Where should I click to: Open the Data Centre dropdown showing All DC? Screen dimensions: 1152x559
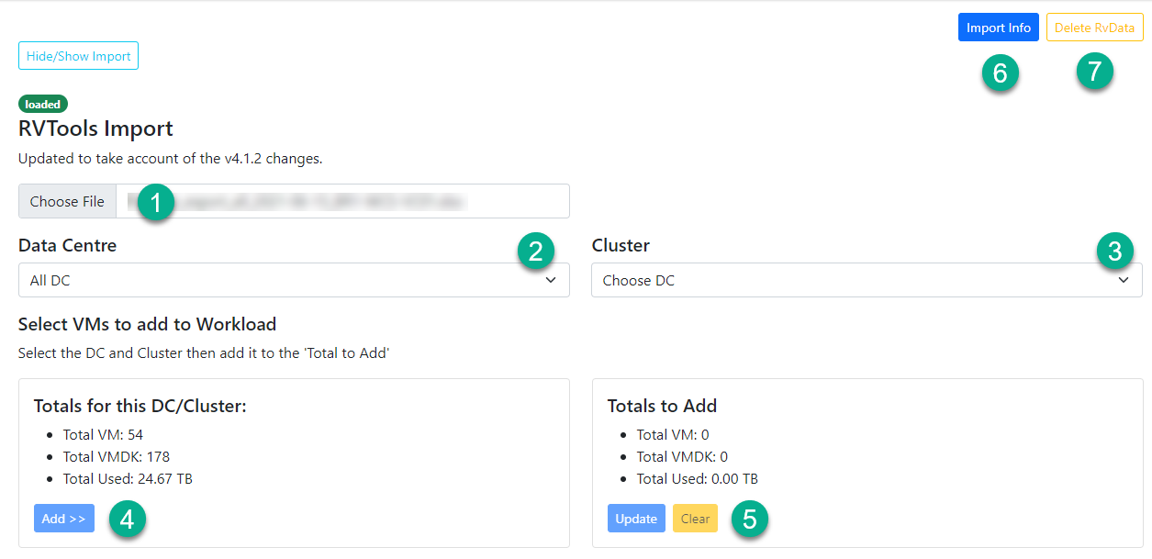coord(294,280)
